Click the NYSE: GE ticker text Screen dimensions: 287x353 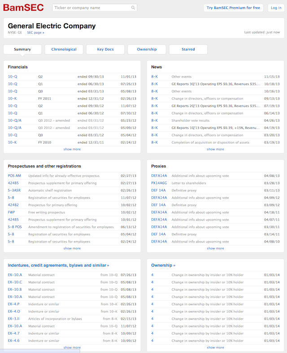click(15, 32)
